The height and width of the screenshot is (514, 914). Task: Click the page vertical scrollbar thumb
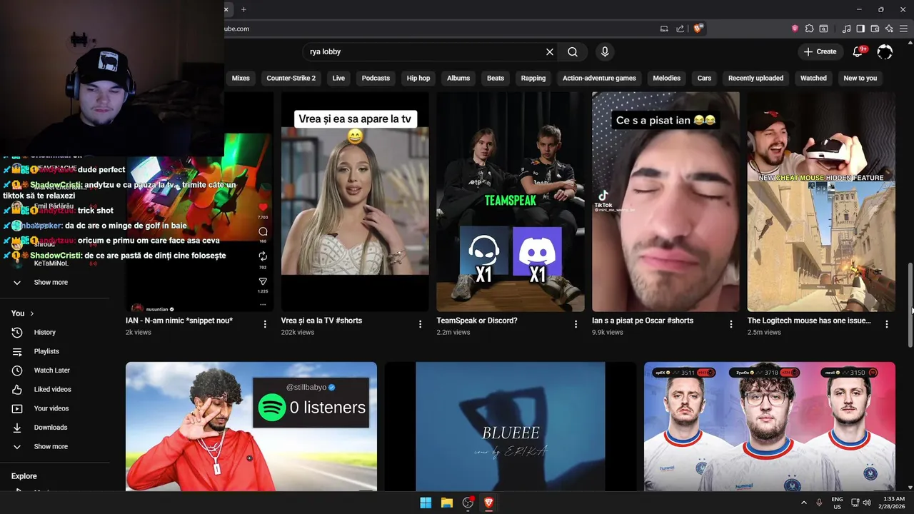[910, 306]
